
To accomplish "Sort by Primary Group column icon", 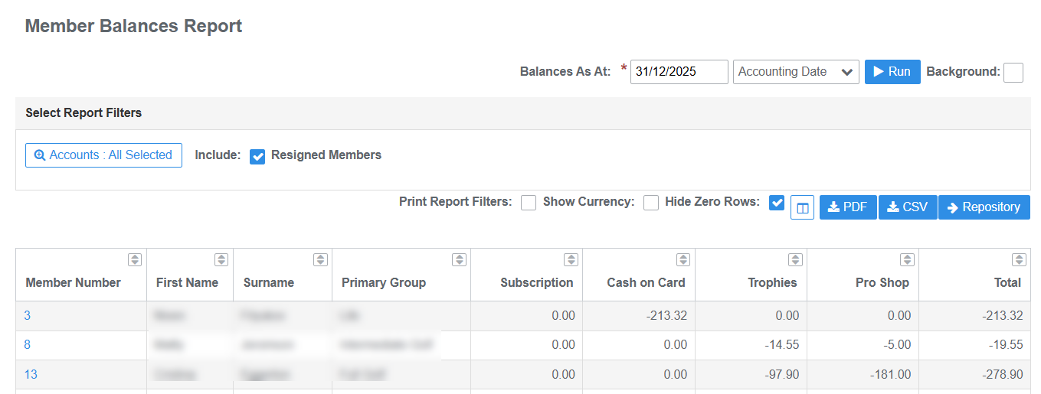I will [459, 260].
